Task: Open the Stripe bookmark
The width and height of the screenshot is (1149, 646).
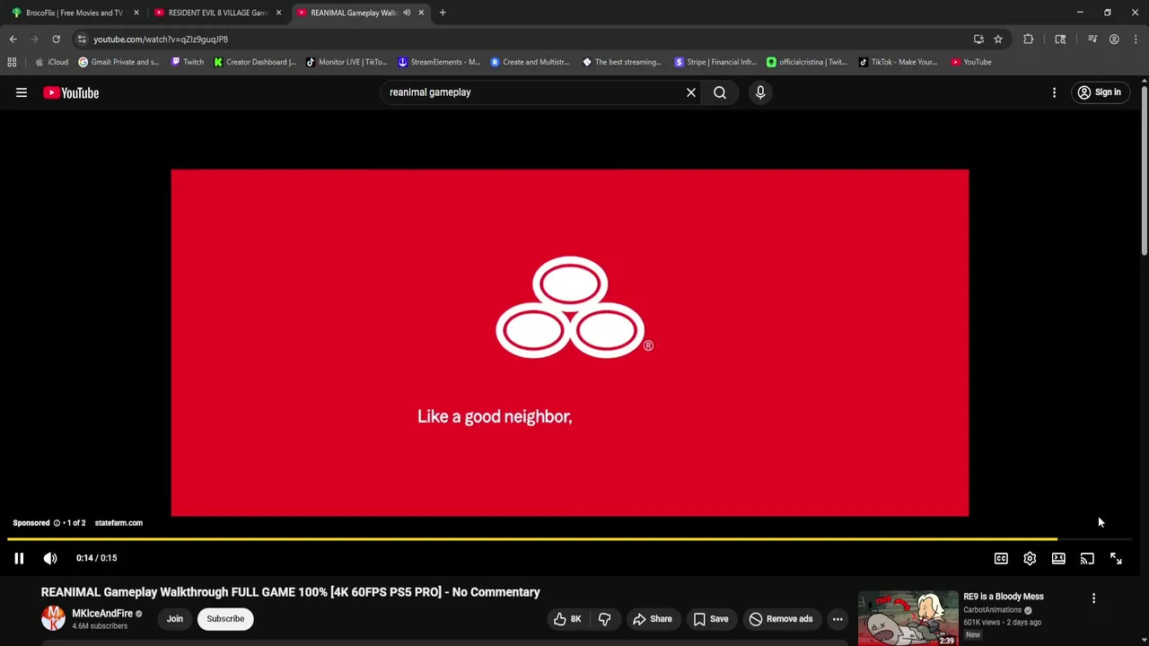Action: [715, 62]
